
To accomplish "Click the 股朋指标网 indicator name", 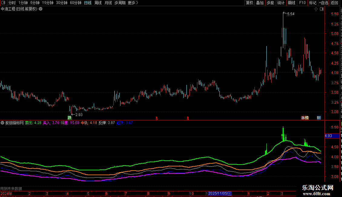I will [15, 123].
